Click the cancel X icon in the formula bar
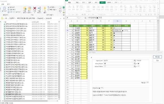The image size is (164, 104). click(x=81, y=18)
